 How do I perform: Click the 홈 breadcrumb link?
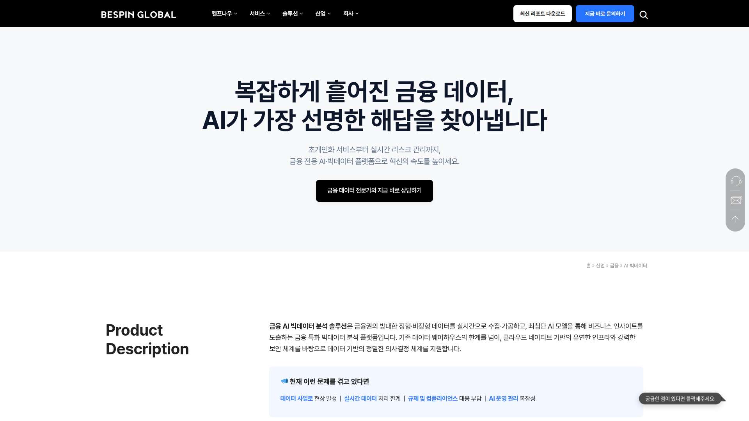588,266
